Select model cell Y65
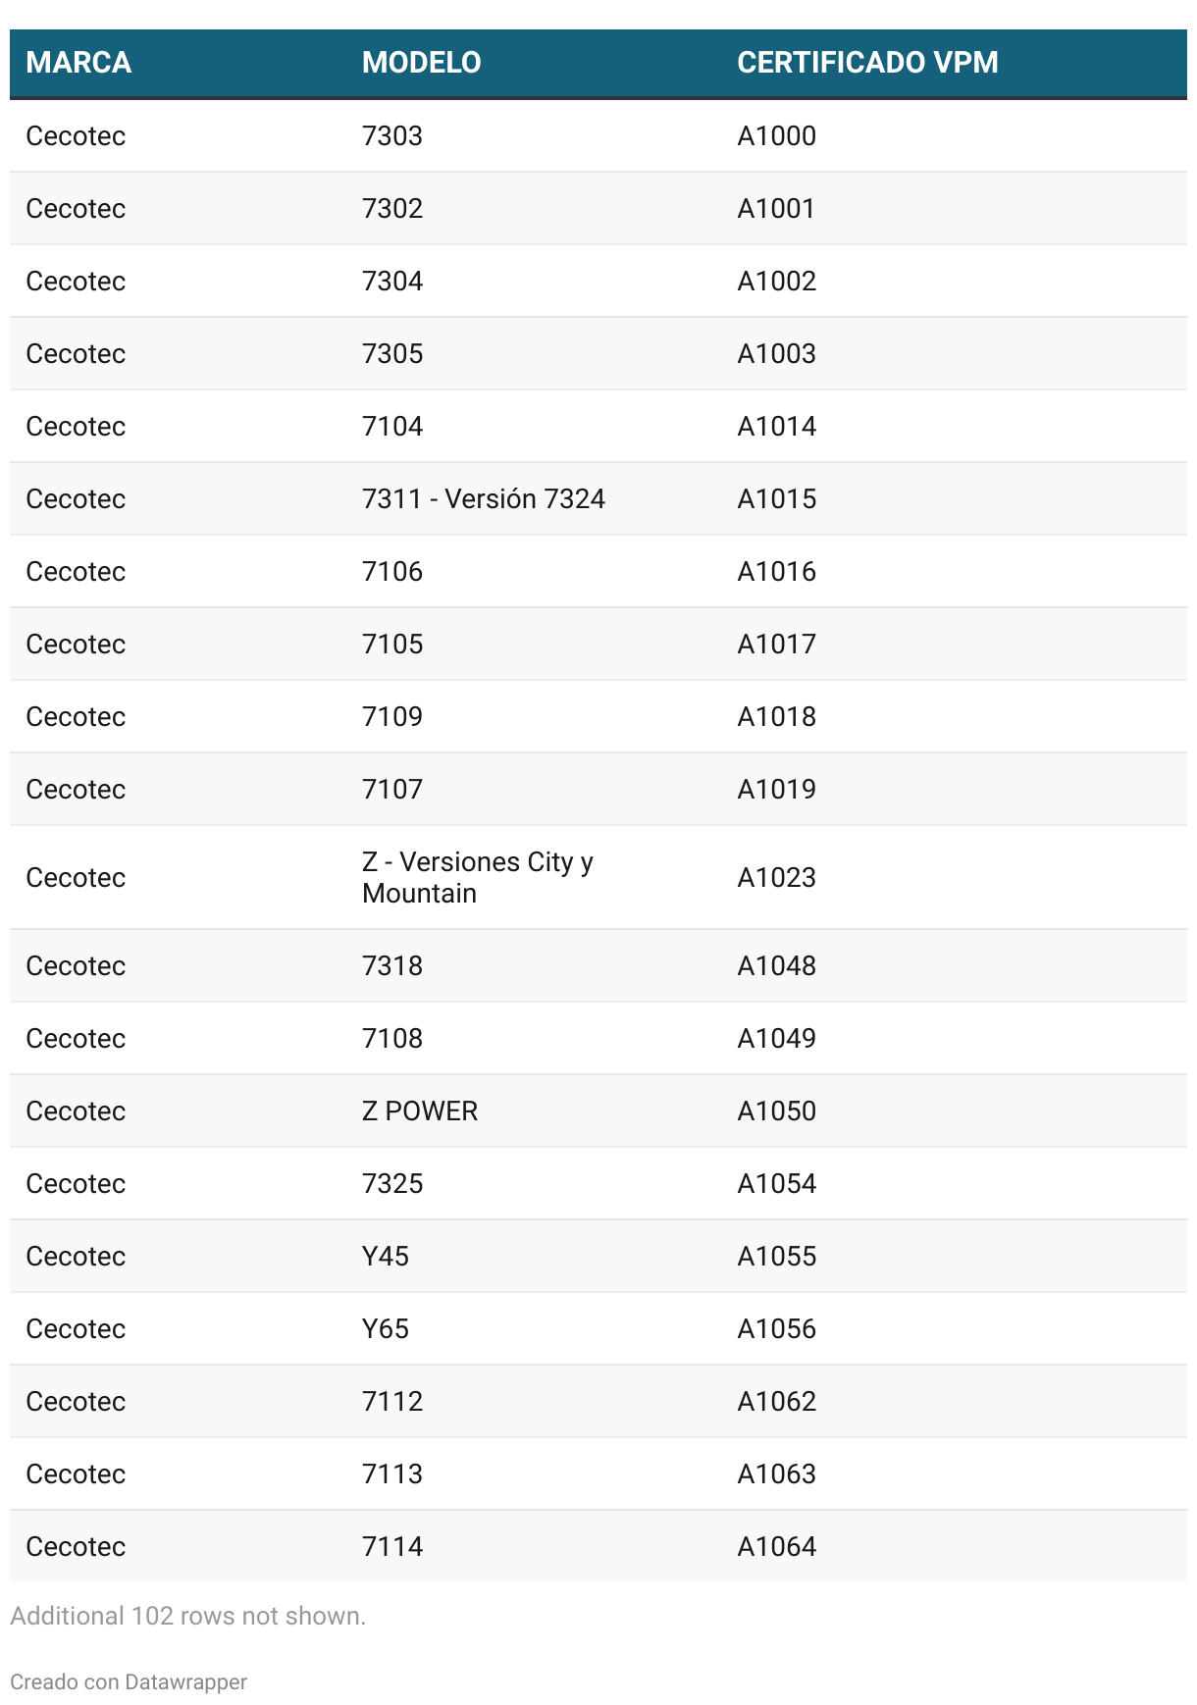Image resolution: width=1197 pixels, height=1705 pixels. (385, 1328)
